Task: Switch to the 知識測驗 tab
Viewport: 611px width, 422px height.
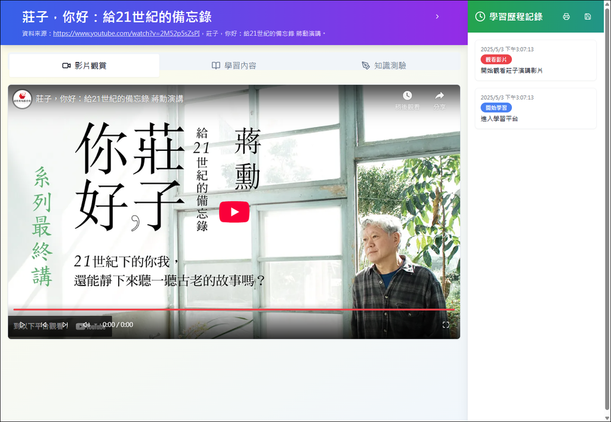Action: 384,66
